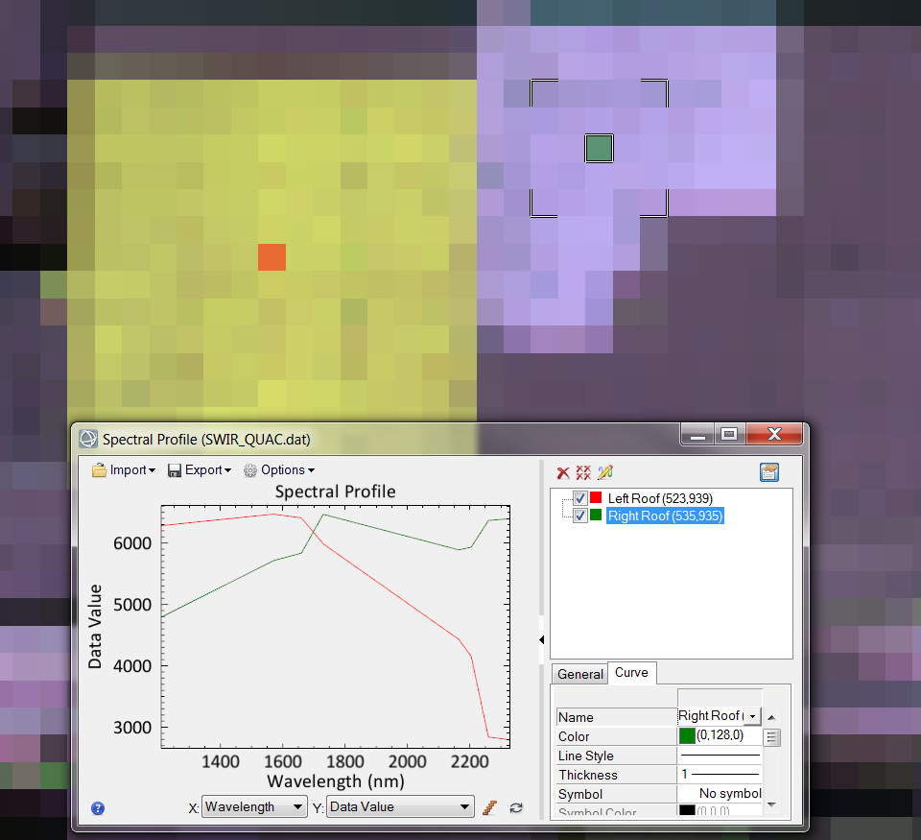Click the remove all curves icon
The height and width of the screenshot is (840, 921).
(x=583, y=472)
